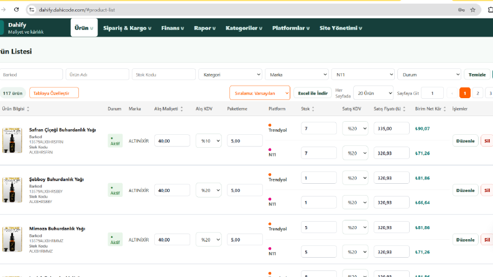Sort by Birim Net Kâr column arrows
This screenshot has height=277, width=493.
click(445, 109)
